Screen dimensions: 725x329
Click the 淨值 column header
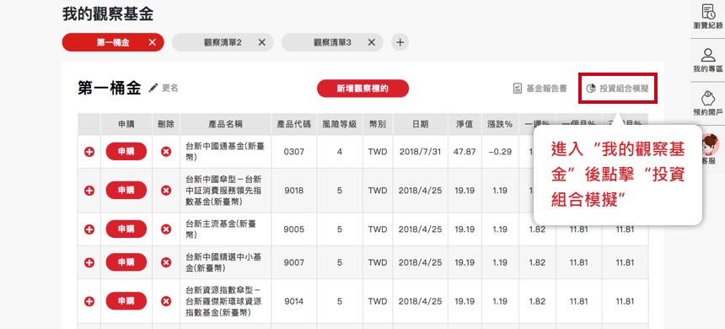pyautogui.click(x=465, y=124)
